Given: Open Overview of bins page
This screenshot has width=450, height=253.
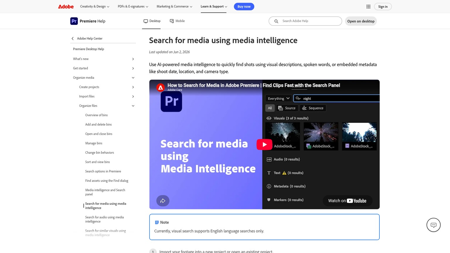Looking at the screenshot, I should coord(96,115).
